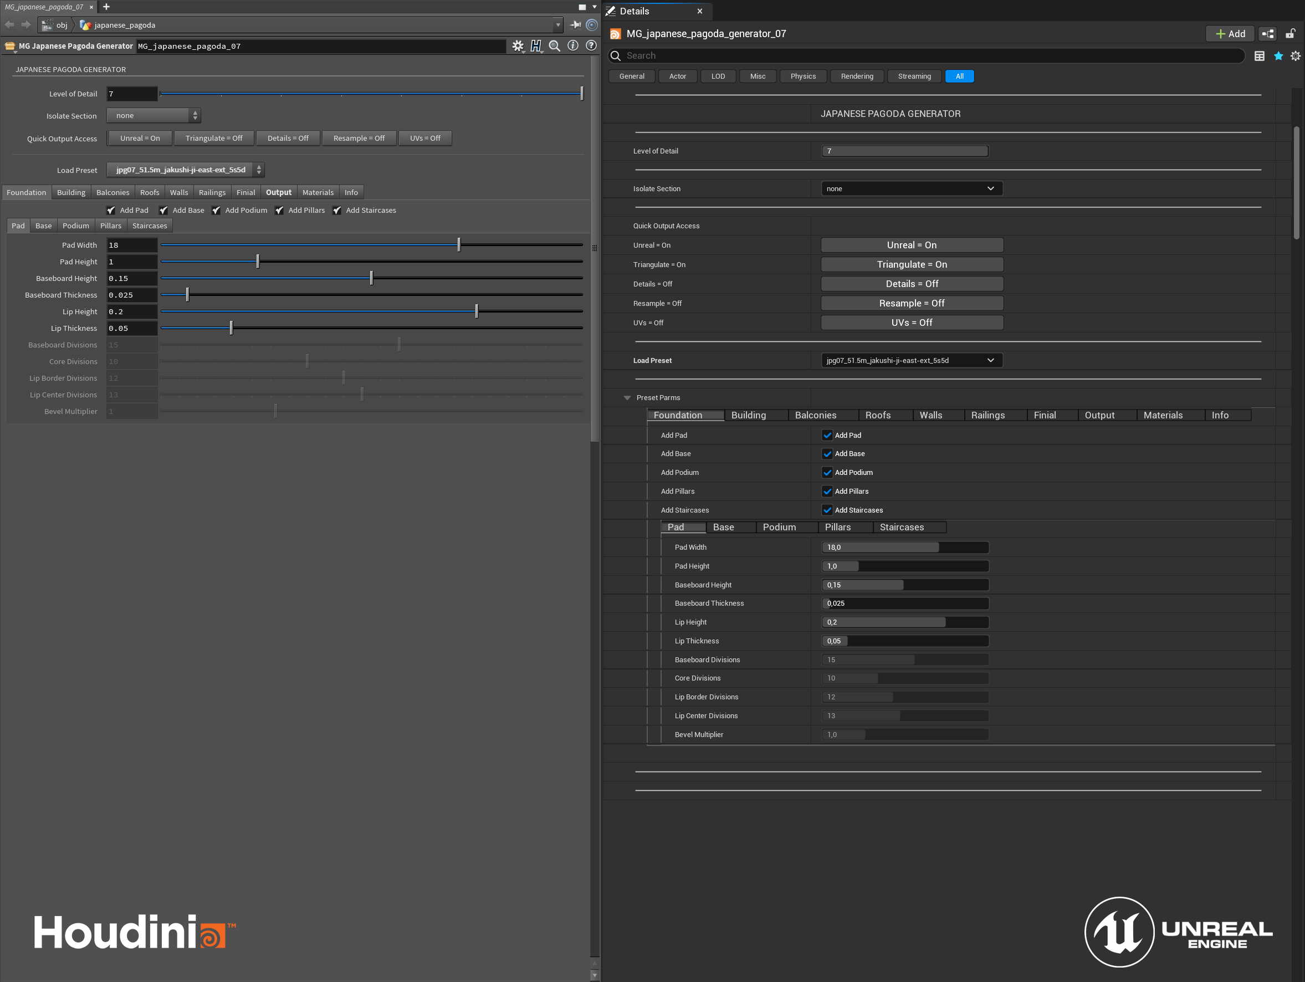This screenshot has height=982, width=1305.
Task: Click the blue favorites star icon
Action: point(1278,56)
